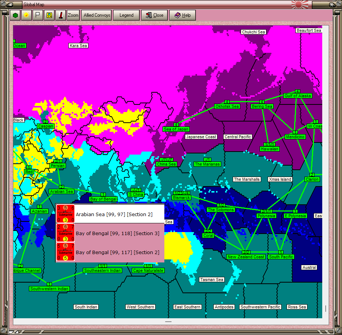Click the Mendicino sea area label

click(295, 137)
